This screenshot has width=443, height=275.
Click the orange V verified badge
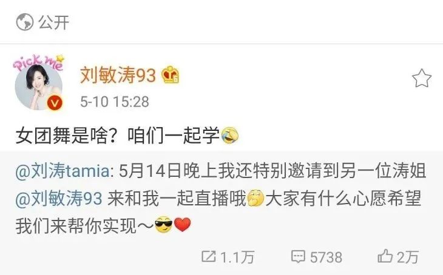click(55, 103)
